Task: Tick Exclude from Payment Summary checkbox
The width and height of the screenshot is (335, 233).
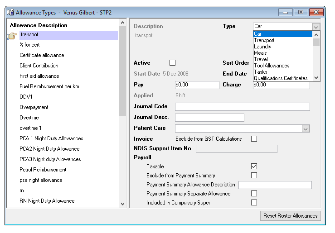Action: tap(254, 176)
